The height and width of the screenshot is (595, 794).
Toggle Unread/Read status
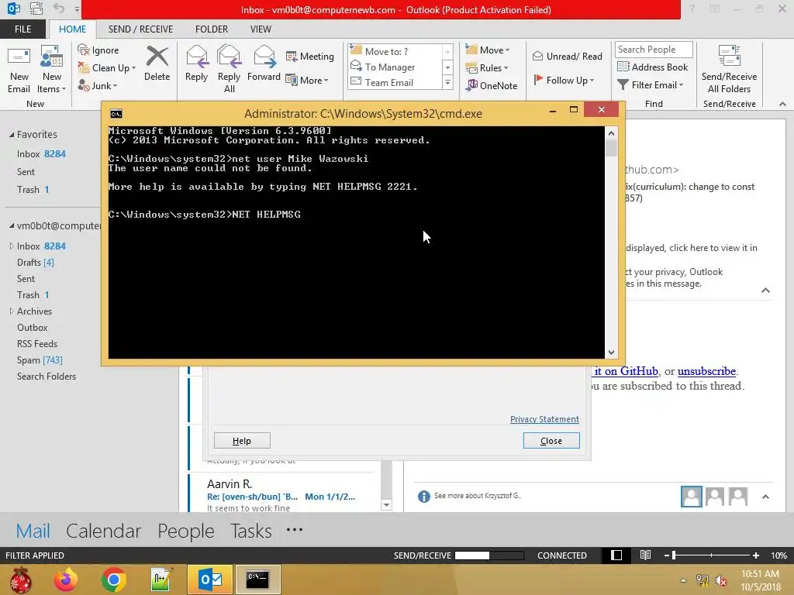click(567, 56)
